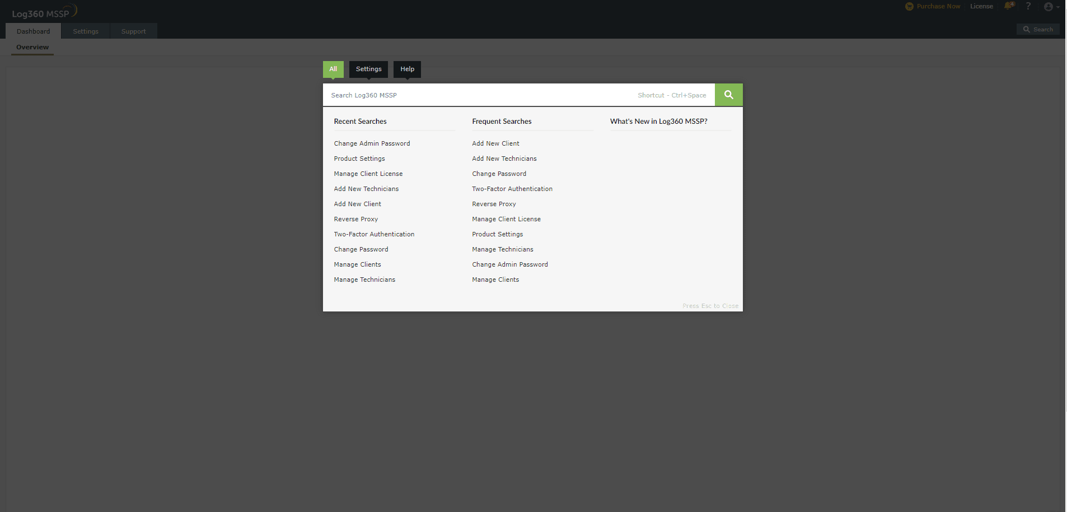
Task: Click the What's New in Log360 MSSP heading
Action: pyautogui.click(x=658, y=121)
